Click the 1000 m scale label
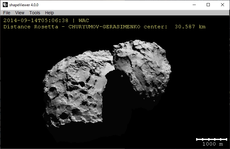The height and width of the screenshot is (149, 230). [213, 144]
